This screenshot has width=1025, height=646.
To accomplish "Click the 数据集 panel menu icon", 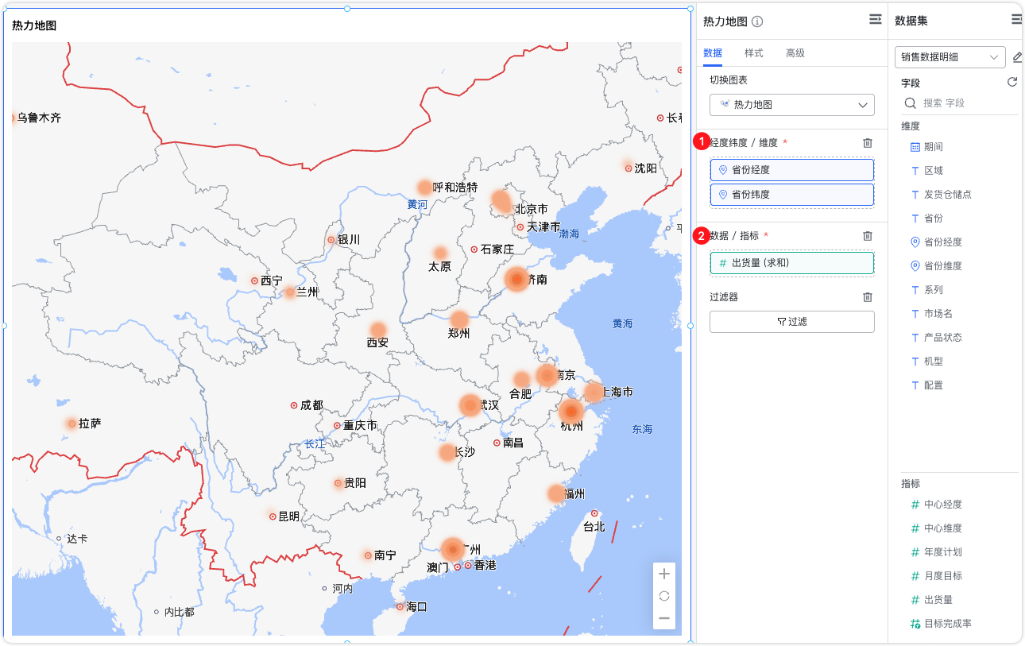I will (x=1016, y=19).
